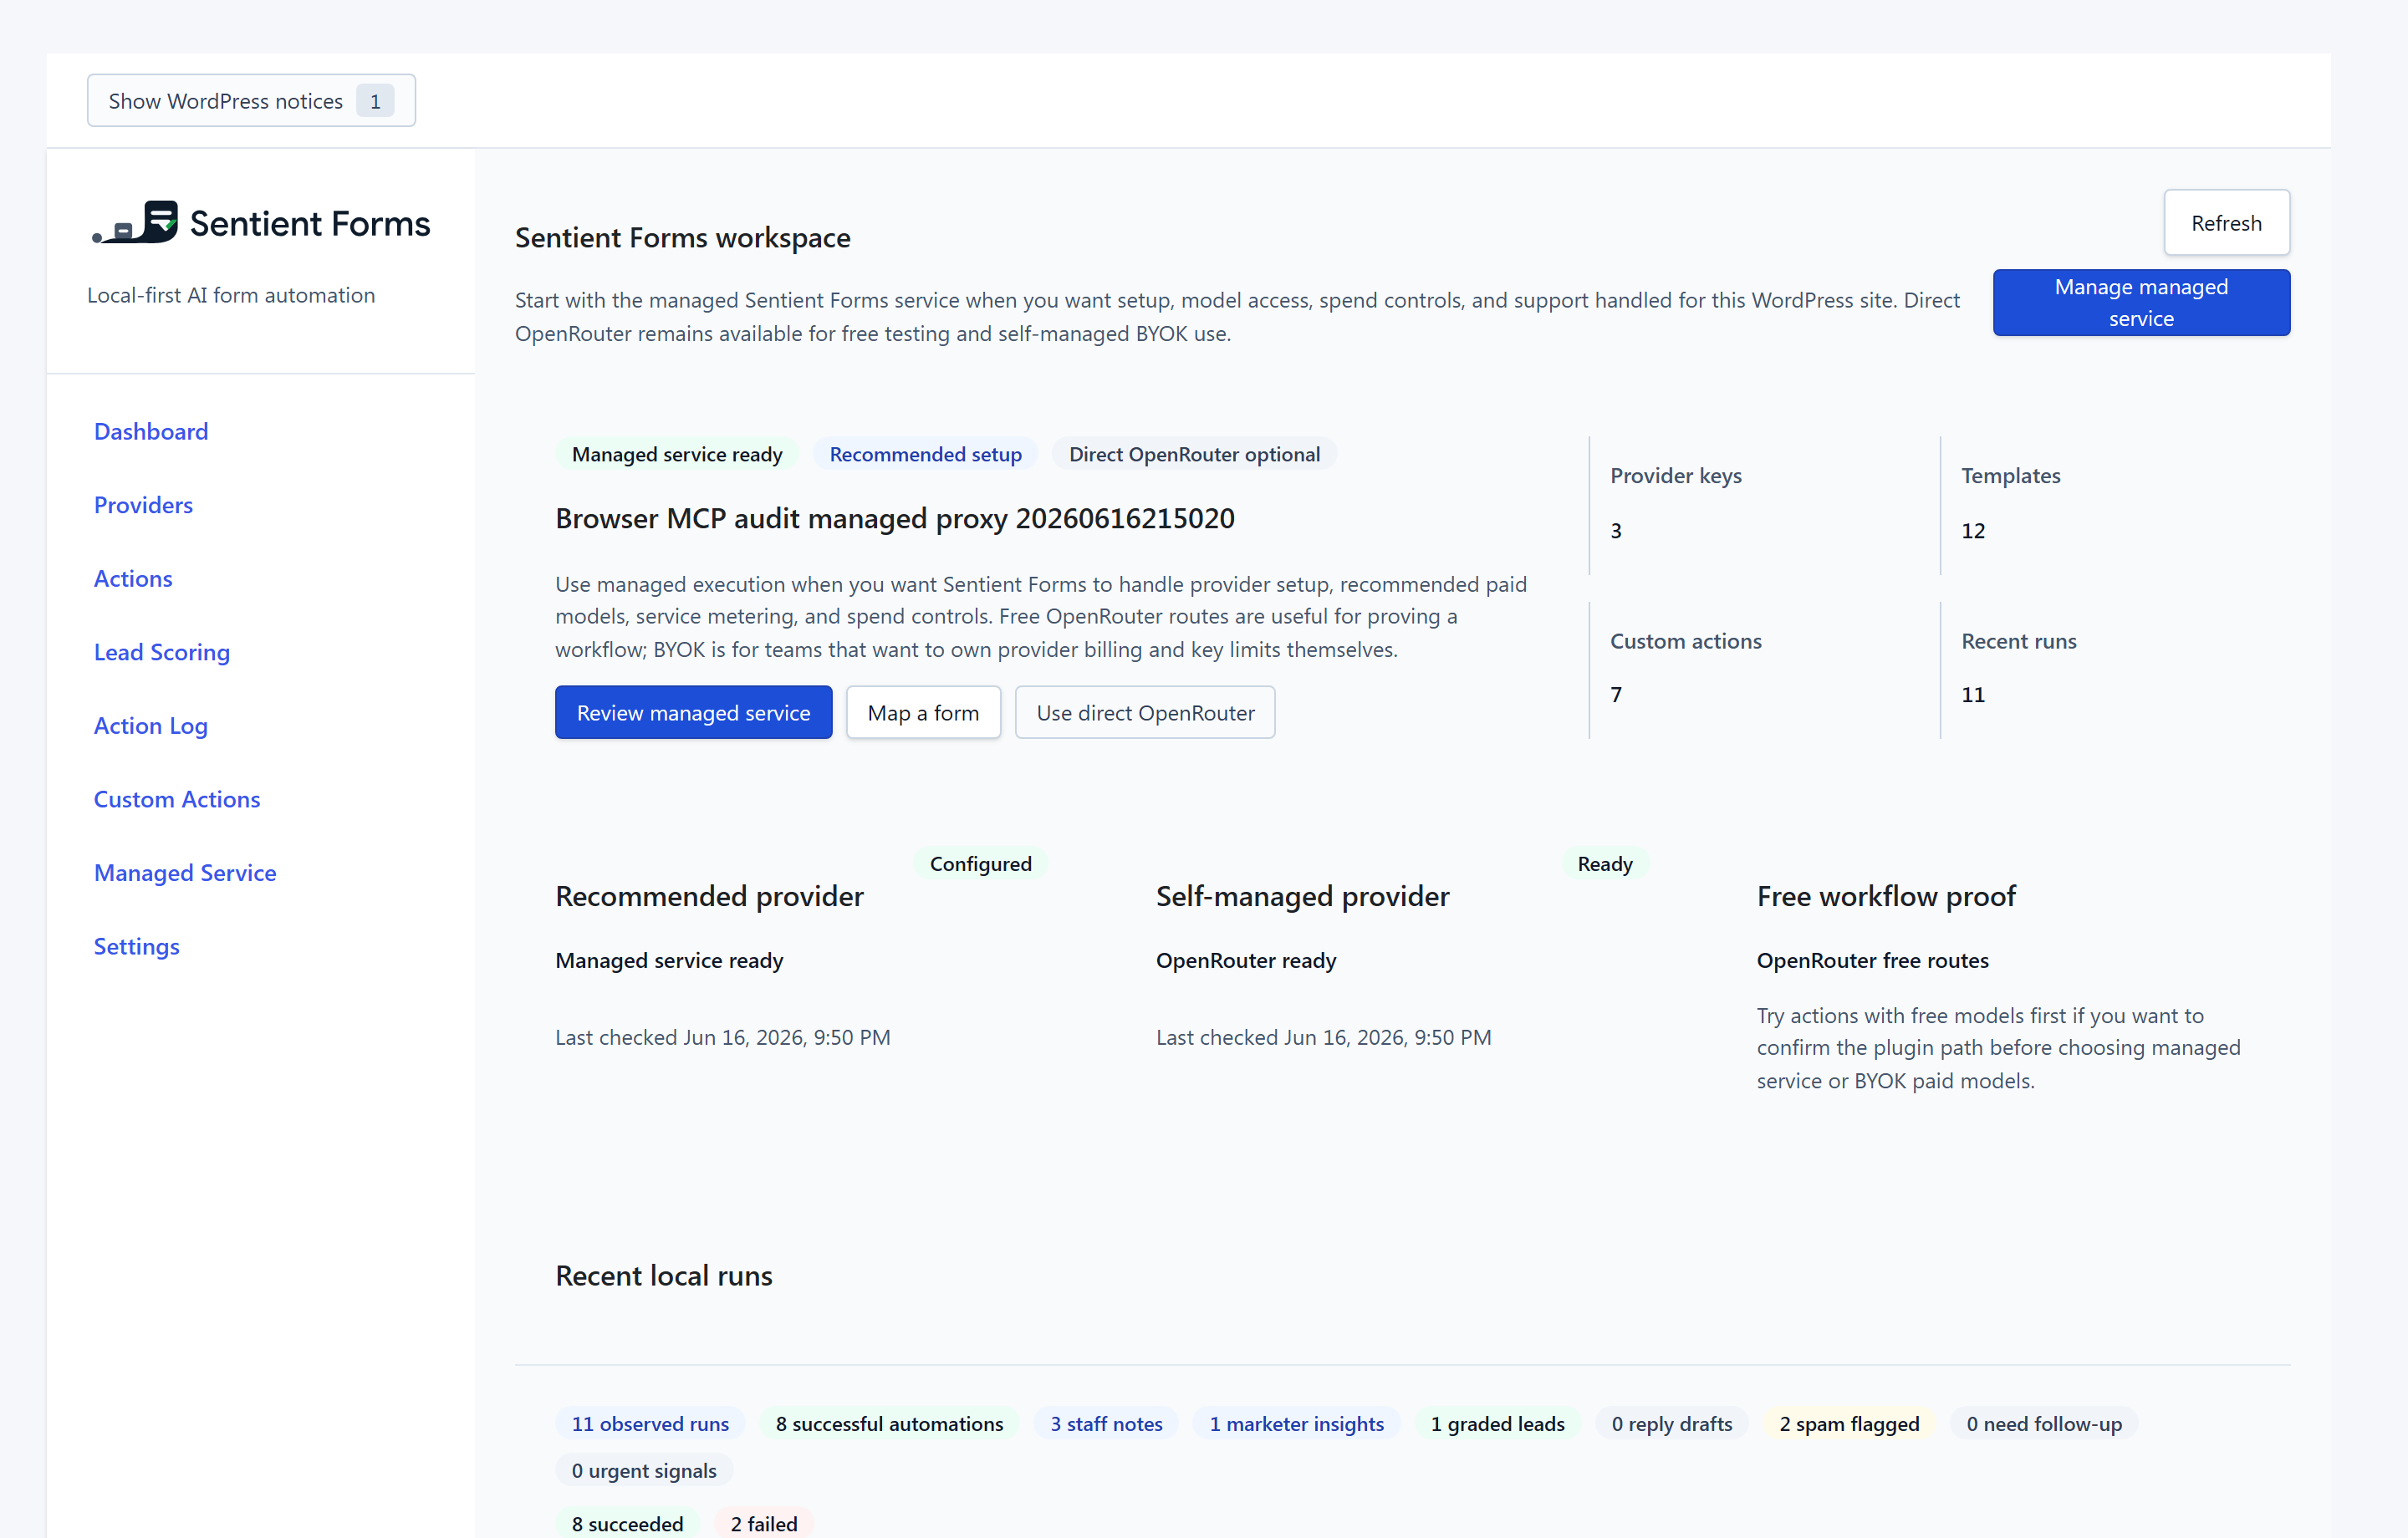Click Free workflow proof heading
Viewport: 2408px width, 1538px height.
(1886, 896)
